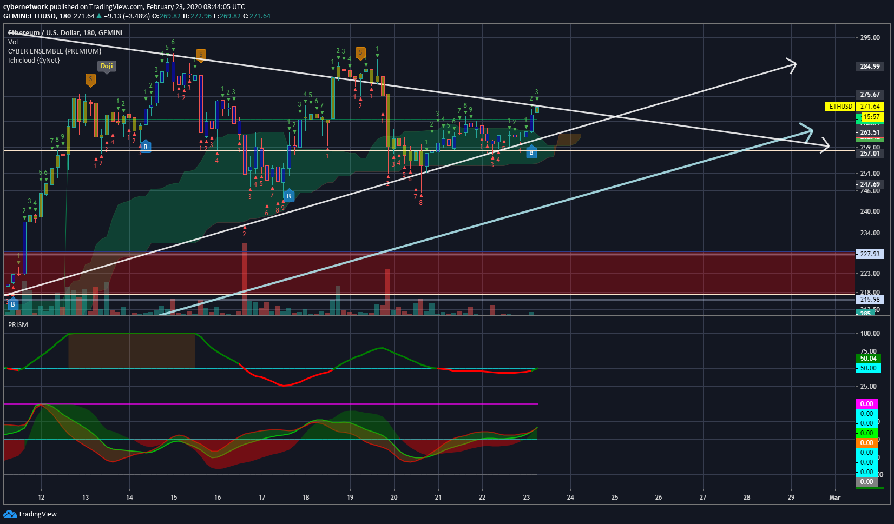Click the 234.00 price axis value

point(870,233)
